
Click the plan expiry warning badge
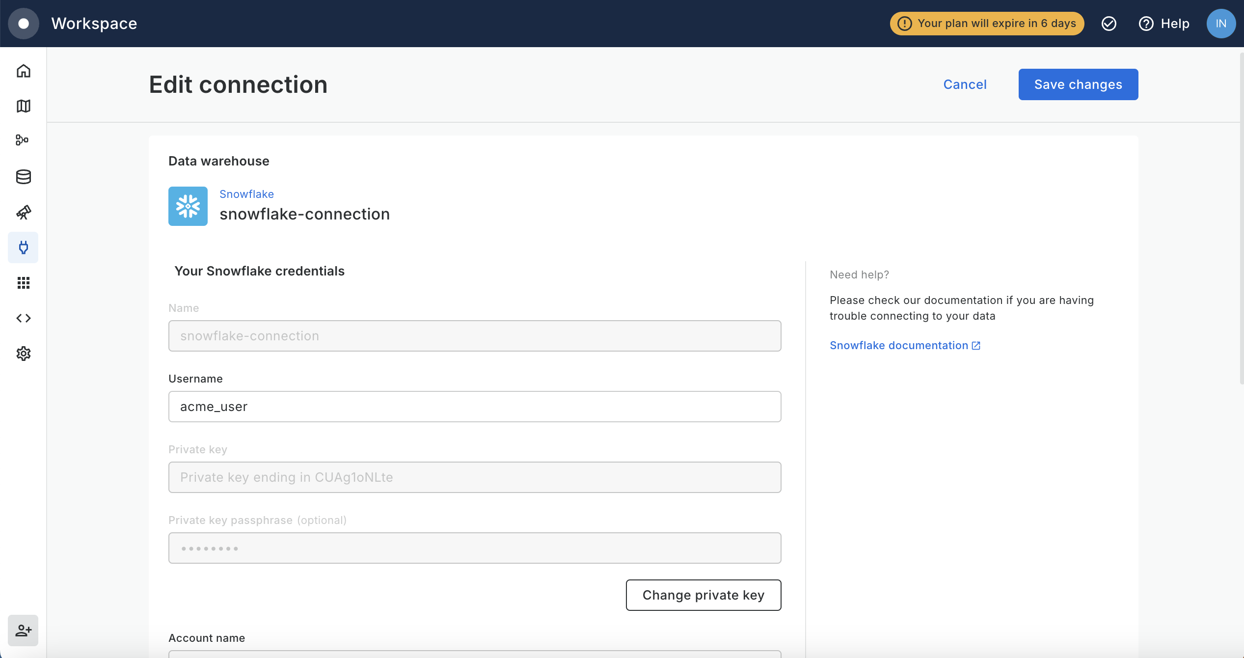pyautogui.click(x=987, y=24)
